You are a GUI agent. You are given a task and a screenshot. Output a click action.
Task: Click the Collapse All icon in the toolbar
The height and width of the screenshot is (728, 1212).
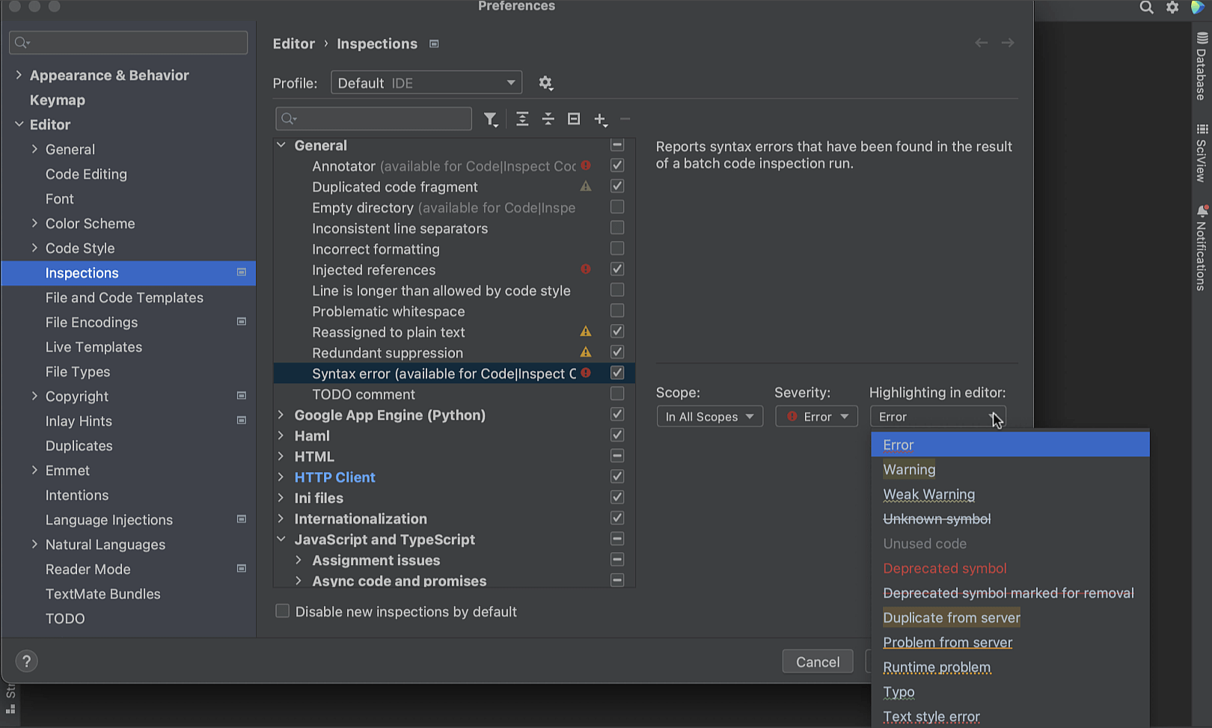(548, 119)
